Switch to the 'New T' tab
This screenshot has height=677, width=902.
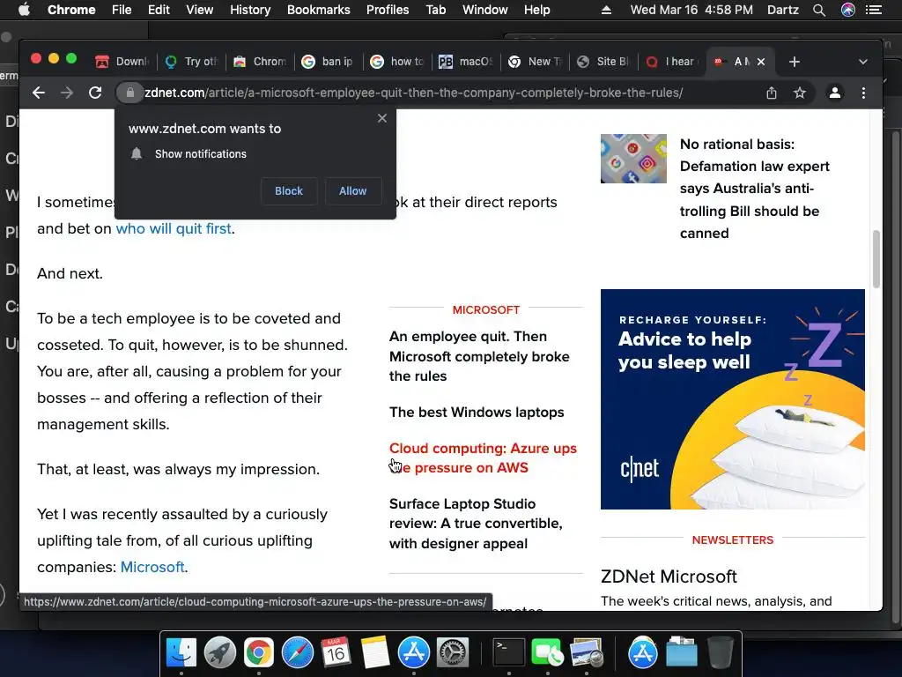point(535,62)
